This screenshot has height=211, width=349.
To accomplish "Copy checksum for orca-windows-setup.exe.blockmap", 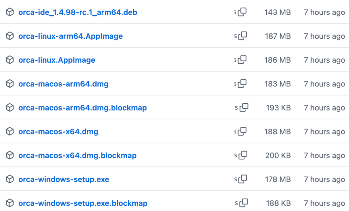I will click(x=244, y=203).
